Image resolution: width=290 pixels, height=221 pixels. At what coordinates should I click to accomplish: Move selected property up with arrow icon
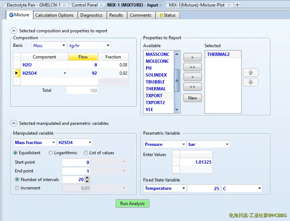(251, 72)
